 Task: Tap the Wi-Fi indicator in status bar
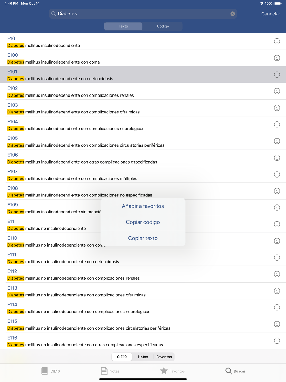[x=262, y=3]
